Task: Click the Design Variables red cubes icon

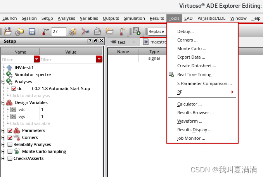Action: click(x=9, y=102)
